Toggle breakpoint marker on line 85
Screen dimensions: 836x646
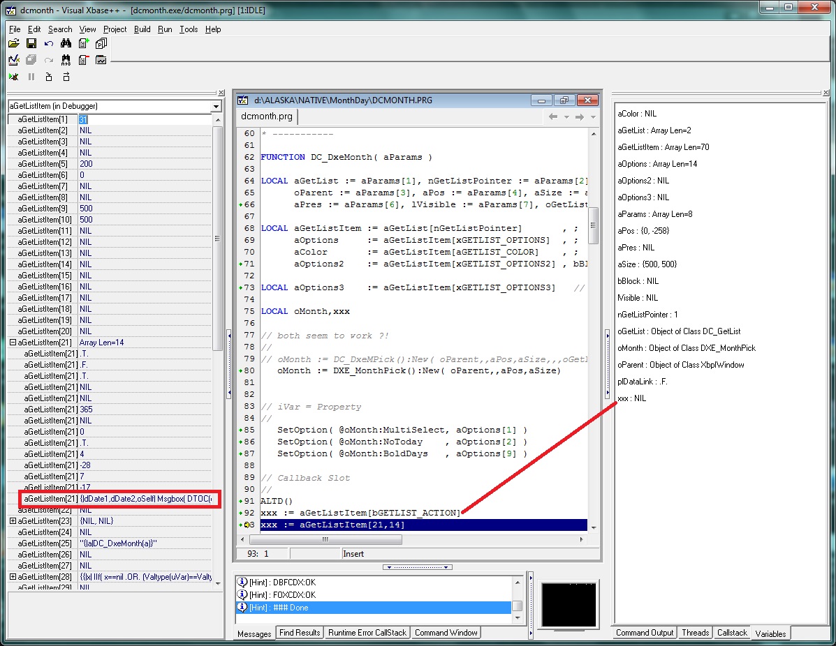pyautogui.click(x=241, y=430)
